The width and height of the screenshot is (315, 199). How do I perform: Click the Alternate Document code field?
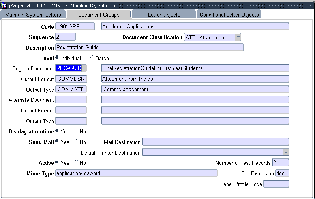coord(71,100)
